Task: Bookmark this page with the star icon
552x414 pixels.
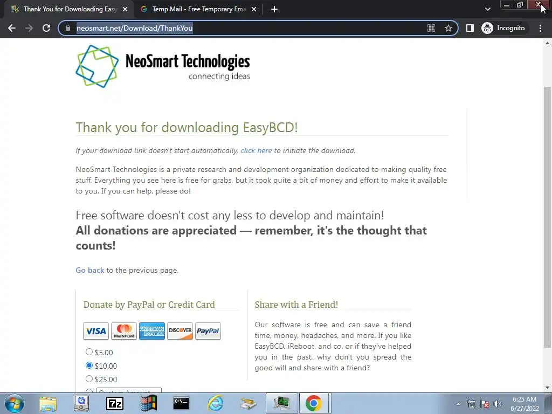Action: point(448,28)
